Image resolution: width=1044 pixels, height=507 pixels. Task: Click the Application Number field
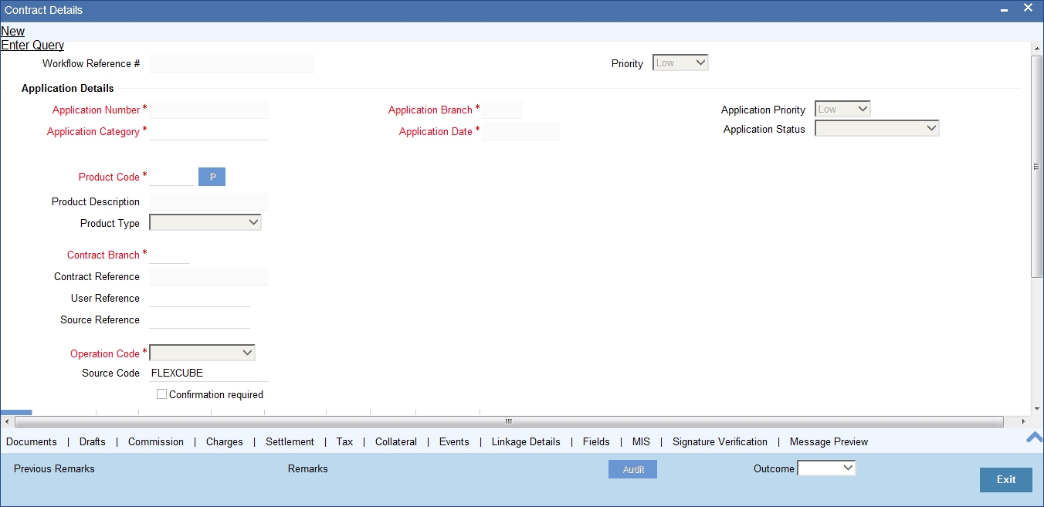208,110
